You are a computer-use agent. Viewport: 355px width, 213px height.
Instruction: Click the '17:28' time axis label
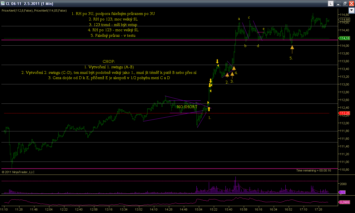tap(318, 210)
